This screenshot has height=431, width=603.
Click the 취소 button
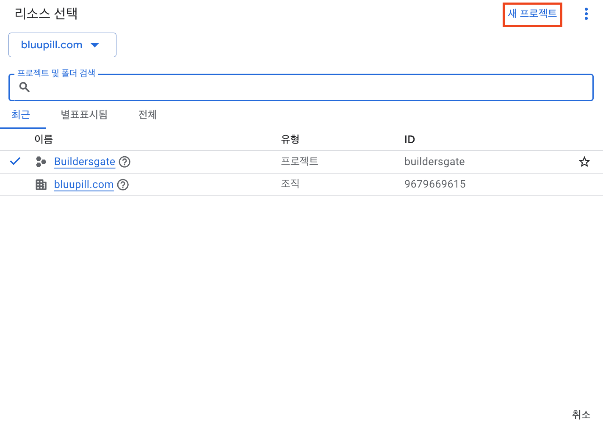point(581,415)
